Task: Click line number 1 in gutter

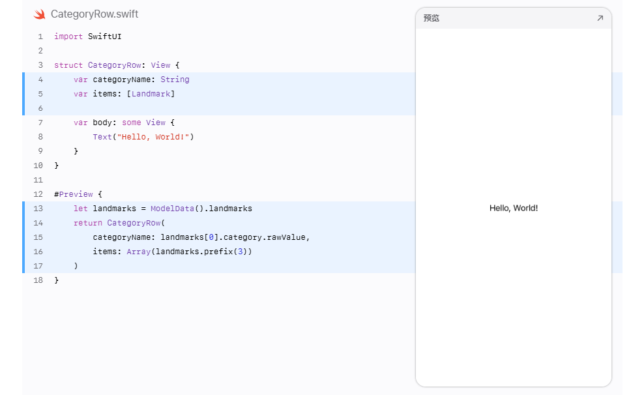Action: pyautogui.click(x=40, y=37)
